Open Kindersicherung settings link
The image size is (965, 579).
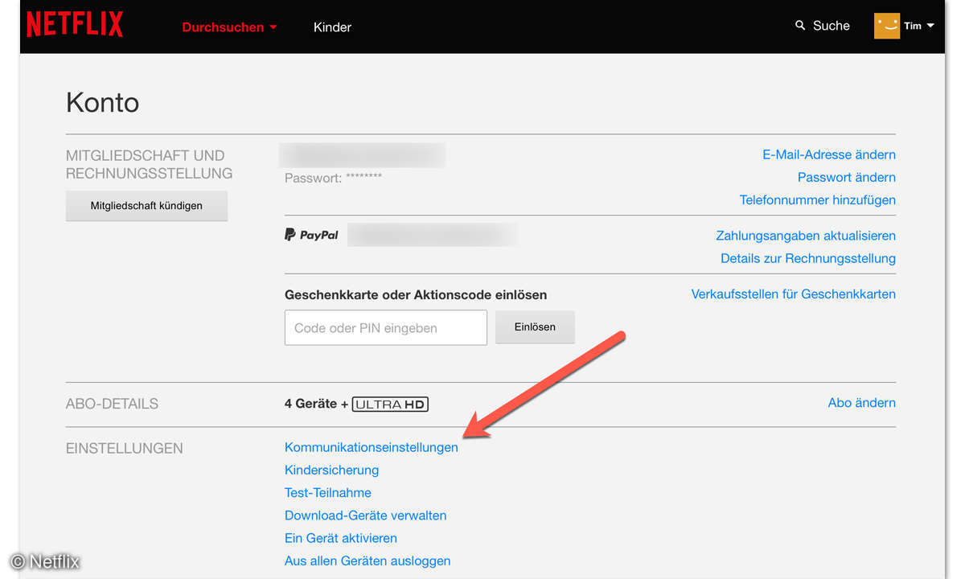pos(331,470)
